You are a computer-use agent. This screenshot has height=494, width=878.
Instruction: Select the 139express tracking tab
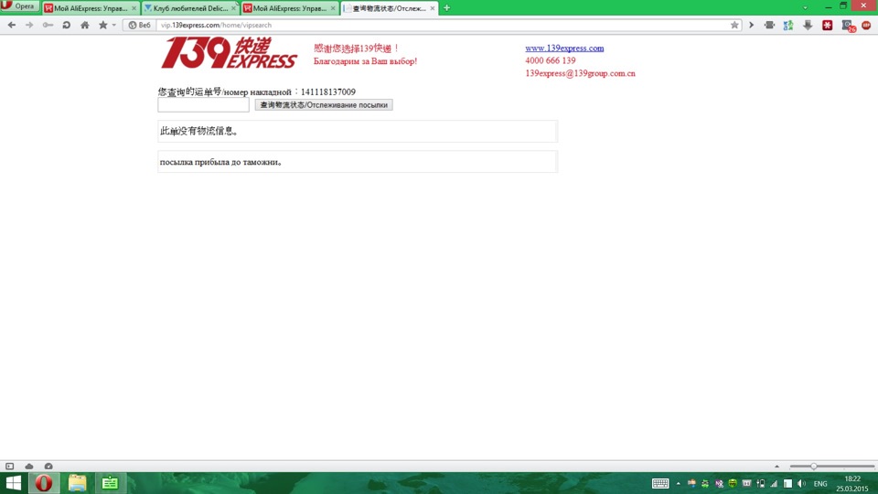pyautogui.click(x=389, y=8)
